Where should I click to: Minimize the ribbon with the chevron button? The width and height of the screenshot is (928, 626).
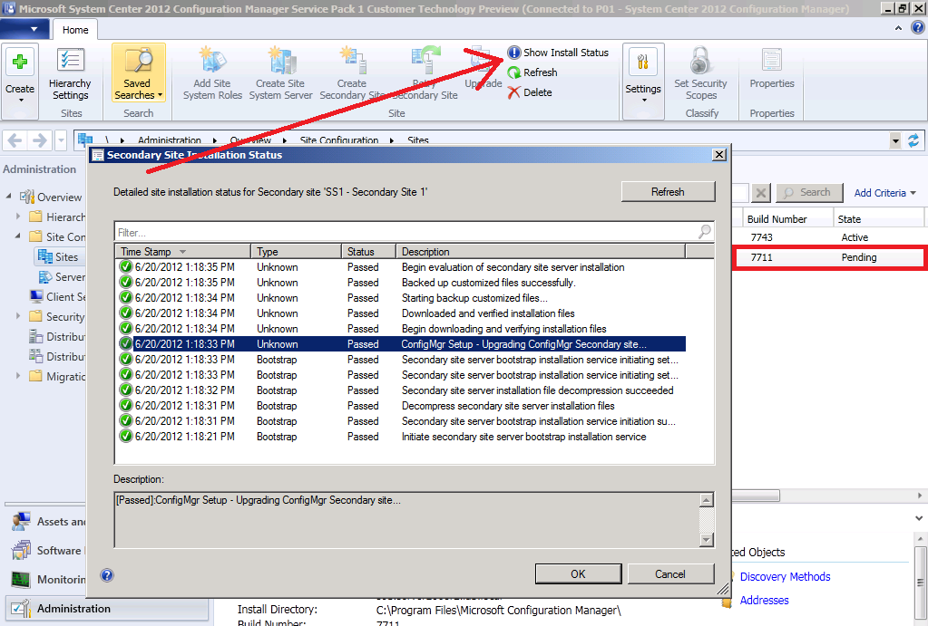(x=898, y=28)
